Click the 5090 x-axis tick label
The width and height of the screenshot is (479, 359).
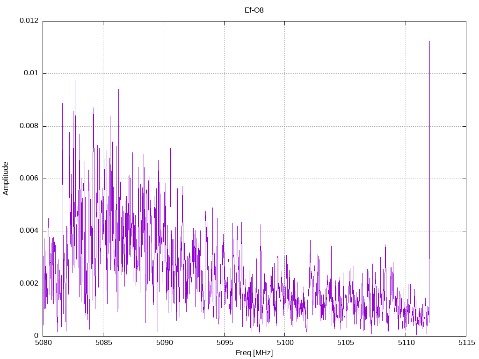[x=164, y=343]
